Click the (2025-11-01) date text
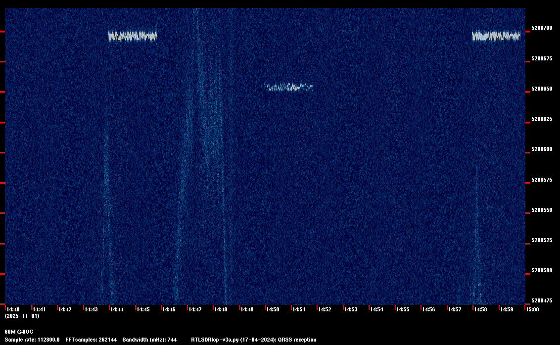The width and height of the screenshot is (560, 345). tap(22, 316)
